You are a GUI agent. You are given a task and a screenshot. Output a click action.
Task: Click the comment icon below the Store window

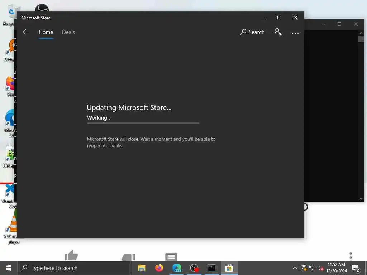(x=171, y=256)
